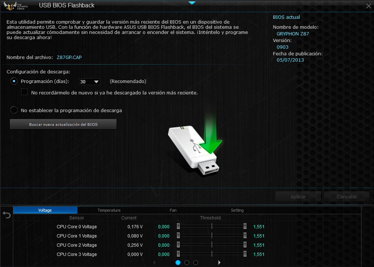The image size is (374, 267).
Task: Select No establecer la programación de descarga
Action: [14, 110]
